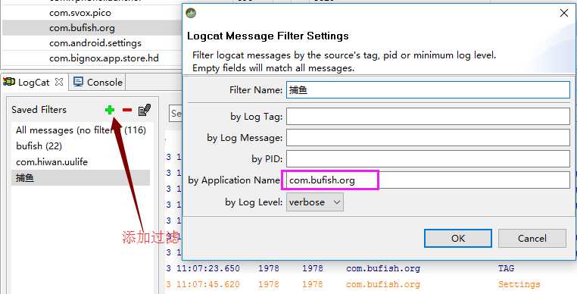The height and width of the screenshot is (294, 577).
Task: Cancel the filter settings dialog
Action: 532,239
